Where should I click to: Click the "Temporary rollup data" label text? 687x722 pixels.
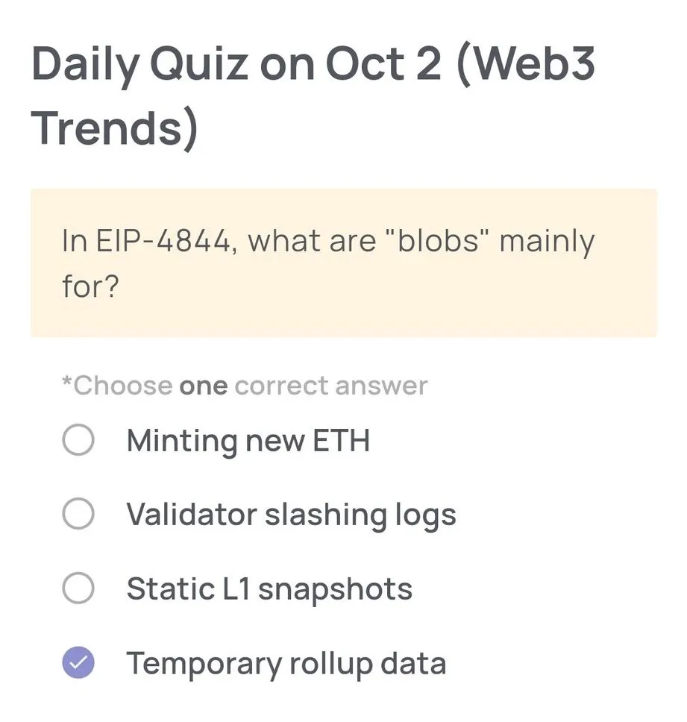point(286,662)
